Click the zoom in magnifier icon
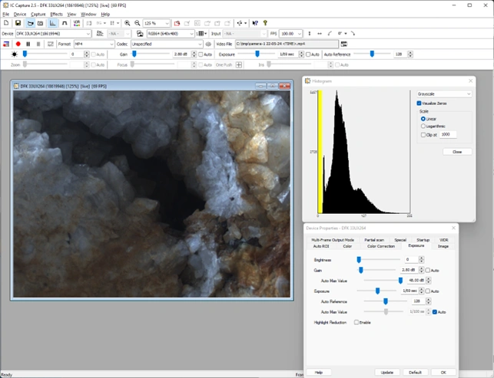 128,24
